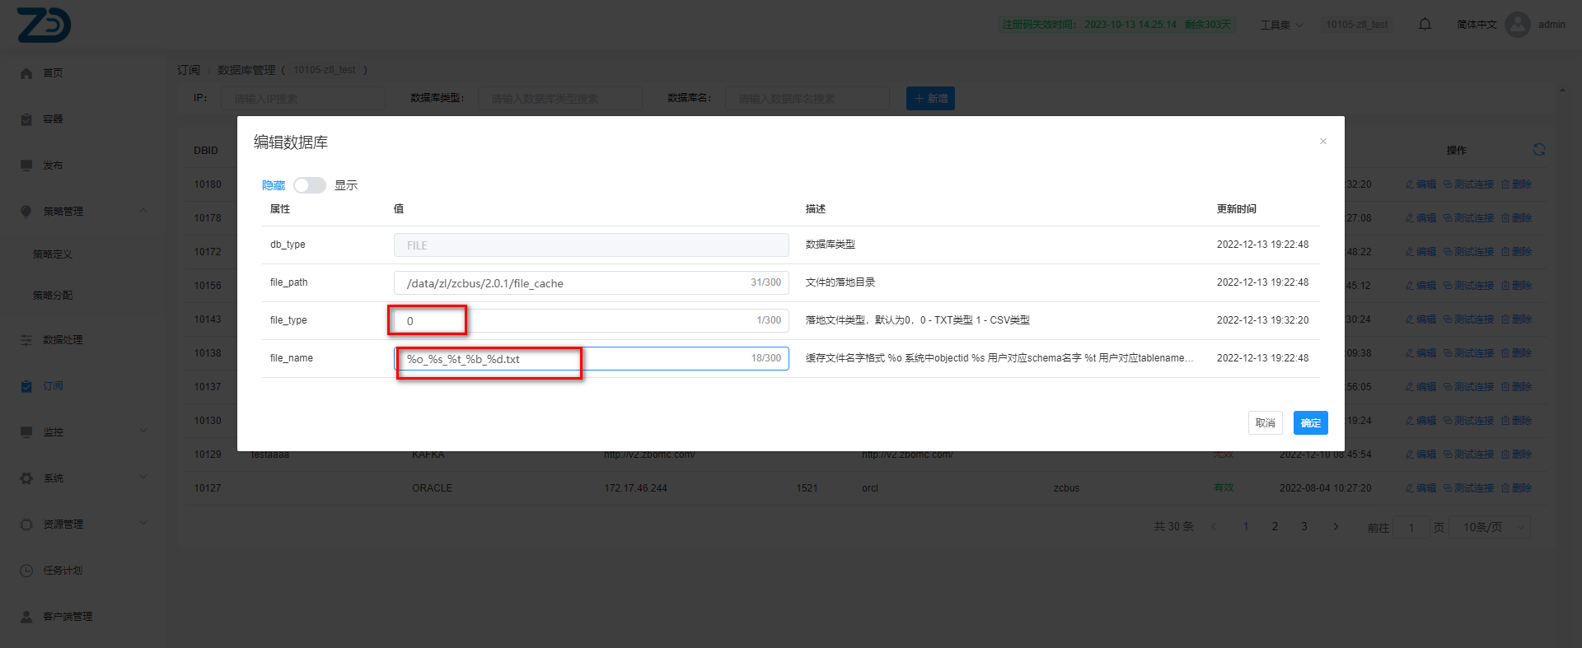
Task: Toggle the 隐藏/显示 switch
Action: point(310,185)
